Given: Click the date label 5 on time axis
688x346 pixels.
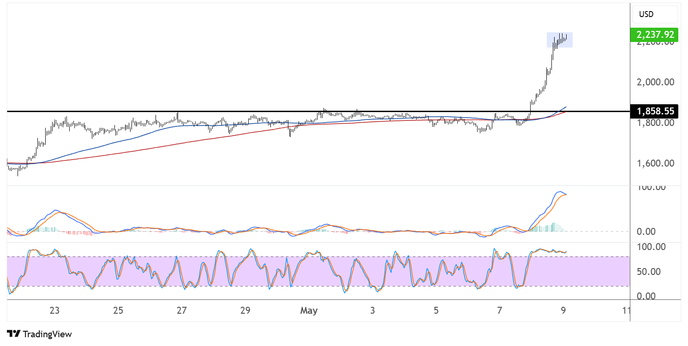Looking at the screenshot, I should 436,310.
